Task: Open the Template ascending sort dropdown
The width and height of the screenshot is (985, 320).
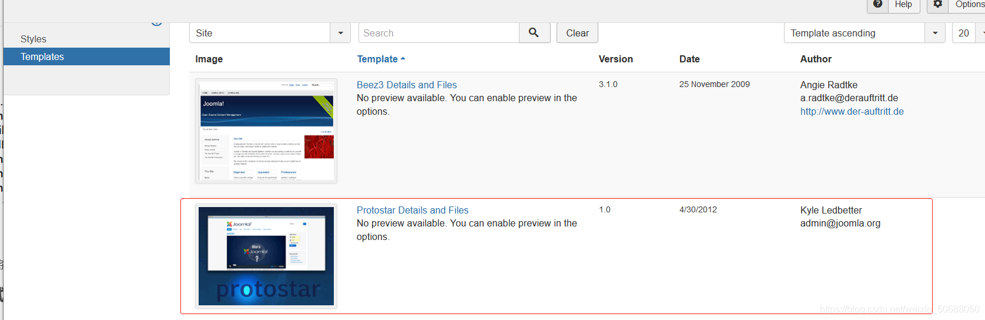Action: (x=864, y=33)
